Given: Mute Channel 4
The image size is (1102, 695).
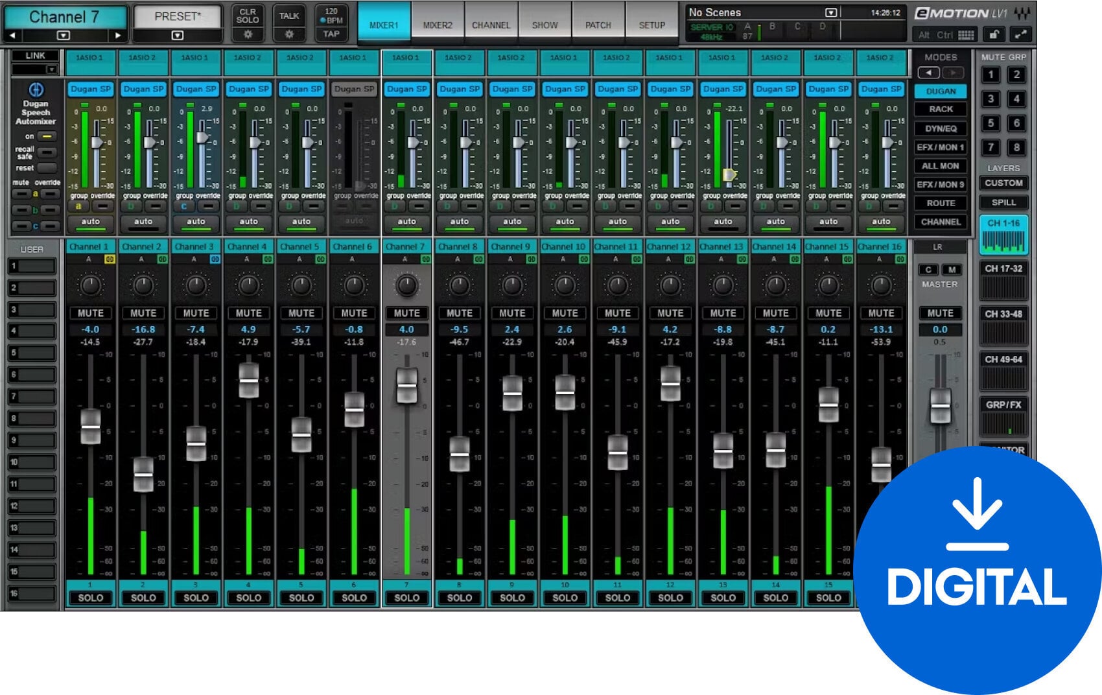Looking at the screenshot, I should click(248, 313).
